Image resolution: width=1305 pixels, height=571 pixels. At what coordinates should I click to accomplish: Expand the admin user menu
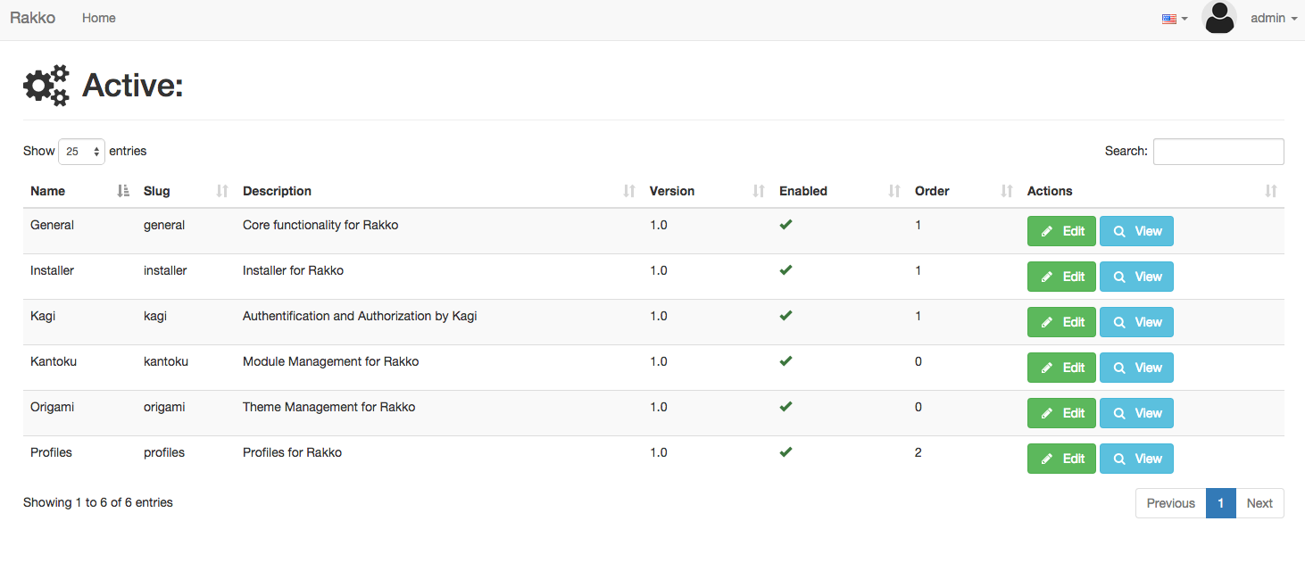1274,18
